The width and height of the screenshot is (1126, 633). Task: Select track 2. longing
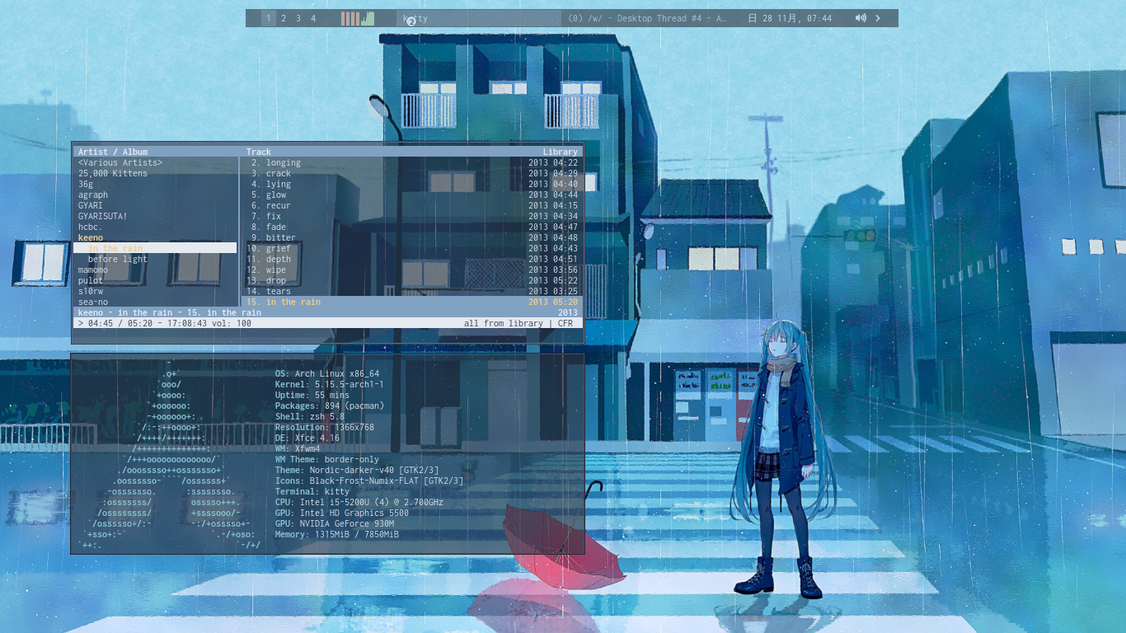click(x=412, y=162)
